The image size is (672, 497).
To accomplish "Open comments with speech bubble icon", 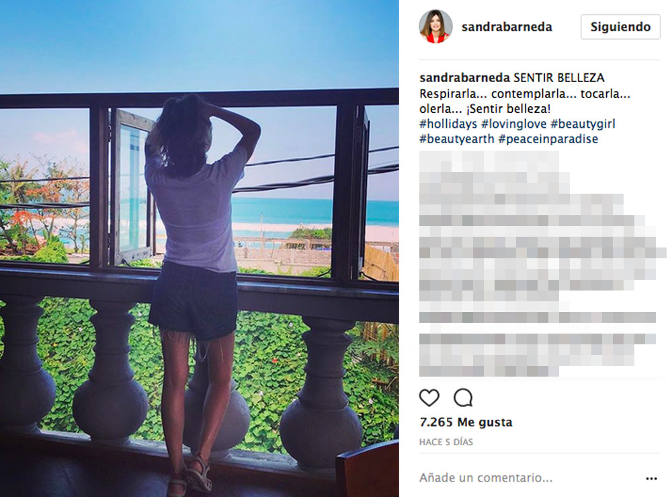I will pos(463,398).
